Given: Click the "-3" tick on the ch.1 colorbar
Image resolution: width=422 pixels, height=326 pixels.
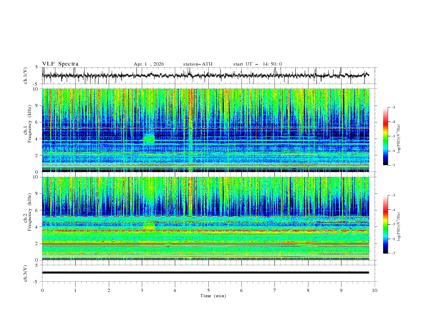Looking at the screenshot, I should [x=393, y=107].
